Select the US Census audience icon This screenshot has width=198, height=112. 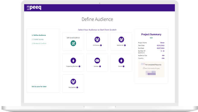coord(97,39)
